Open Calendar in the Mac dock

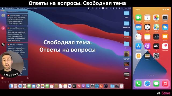click(x=52, y=86)
